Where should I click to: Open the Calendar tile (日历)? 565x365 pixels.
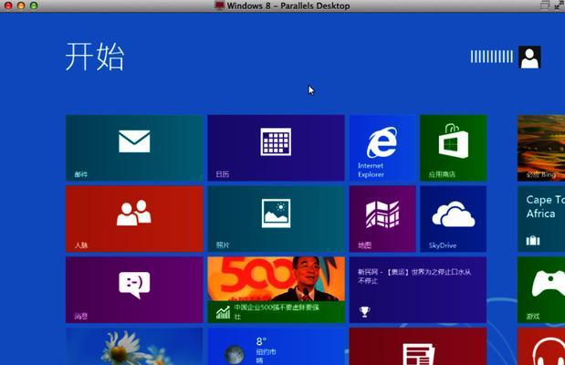tap(276, 148)
